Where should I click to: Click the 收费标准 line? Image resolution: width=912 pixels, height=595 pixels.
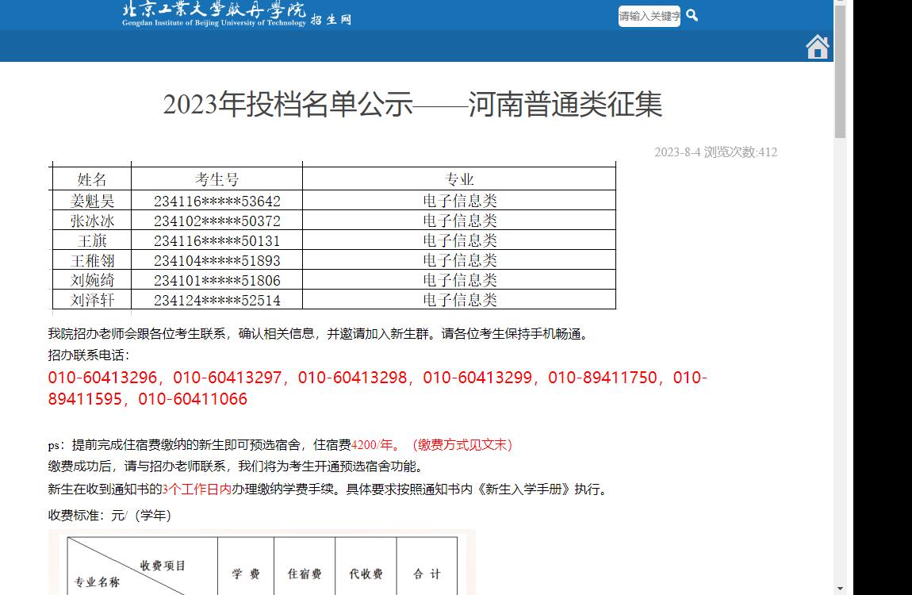[109, 516]
